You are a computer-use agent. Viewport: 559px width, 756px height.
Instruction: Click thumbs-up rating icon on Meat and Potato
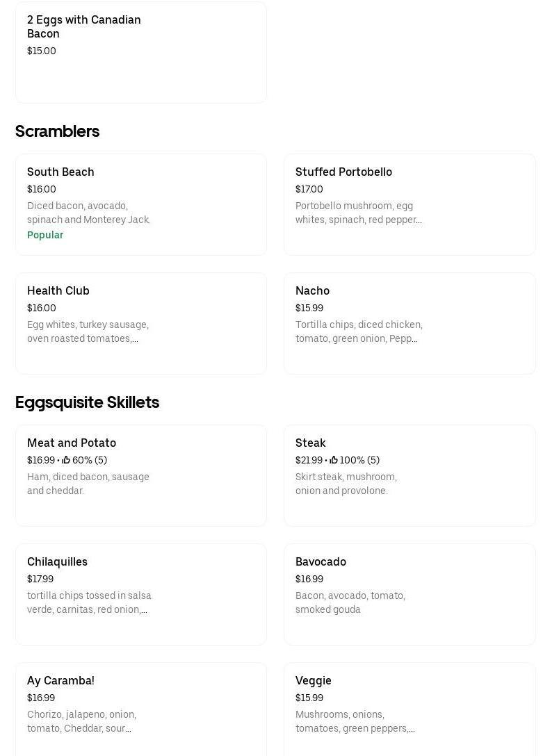click(66, 460)
